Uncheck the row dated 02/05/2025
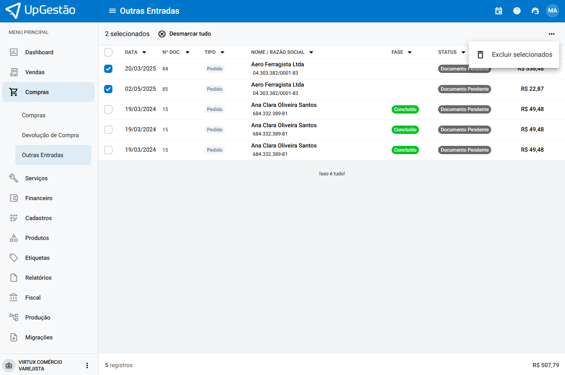565x375 pixels. (x=108, y=89)
